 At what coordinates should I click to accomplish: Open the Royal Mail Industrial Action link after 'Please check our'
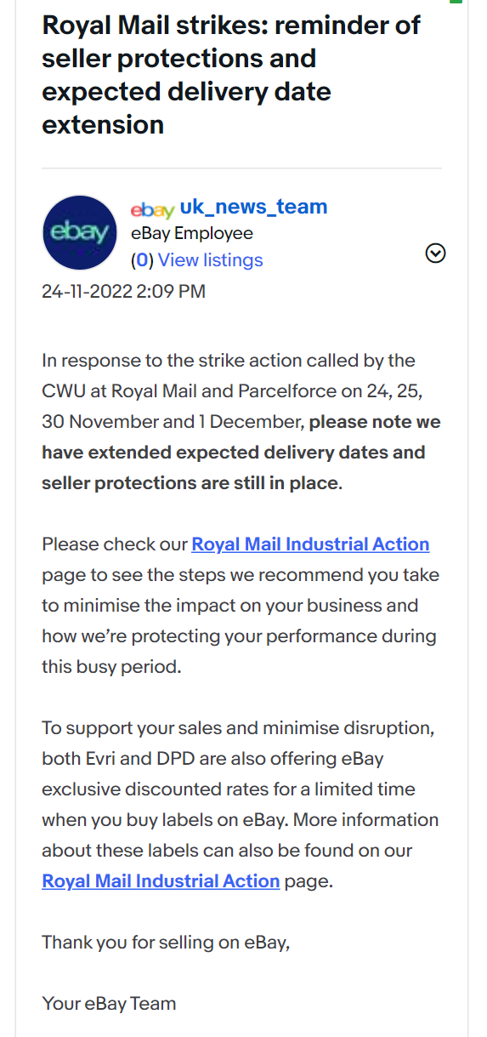(310, 544)
